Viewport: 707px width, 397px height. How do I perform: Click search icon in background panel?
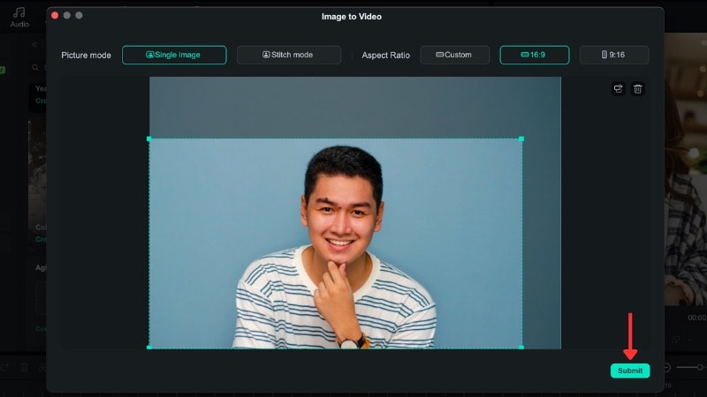(x=35, y=68)
